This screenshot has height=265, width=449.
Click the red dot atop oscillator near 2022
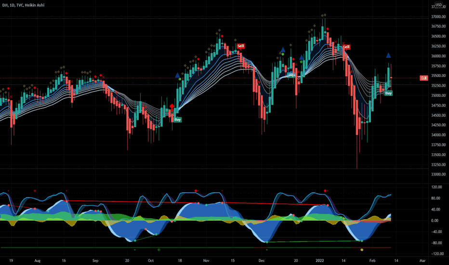pyautogui.click(x=325, y=191)
